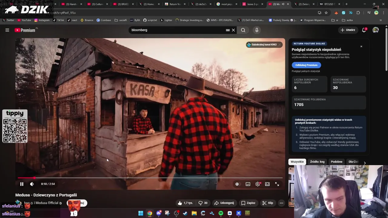Save video with Zapisz button
Image resolution: width=388 pixels, height=218 pixels.
pos(248,203)
